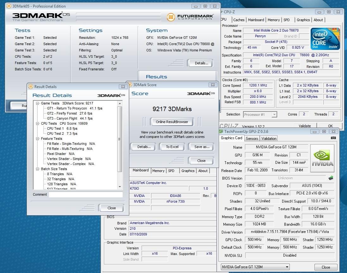Screen dimensions: 347x273
Task: Collapse the Game Tests tree node
Action: 37,103
